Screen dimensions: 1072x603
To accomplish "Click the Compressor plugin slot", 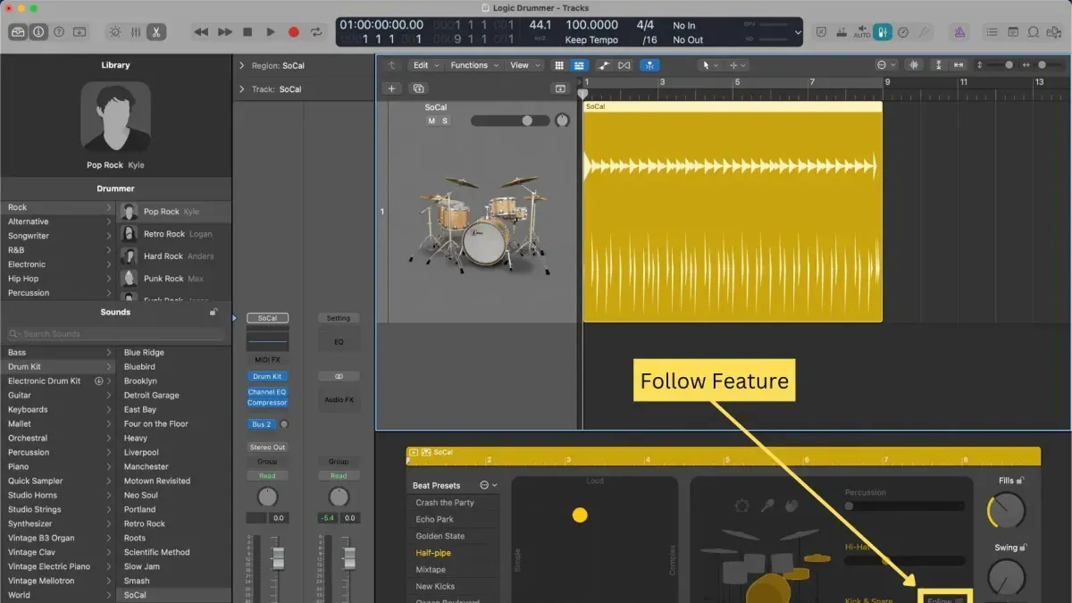I will tap(267, 403).
